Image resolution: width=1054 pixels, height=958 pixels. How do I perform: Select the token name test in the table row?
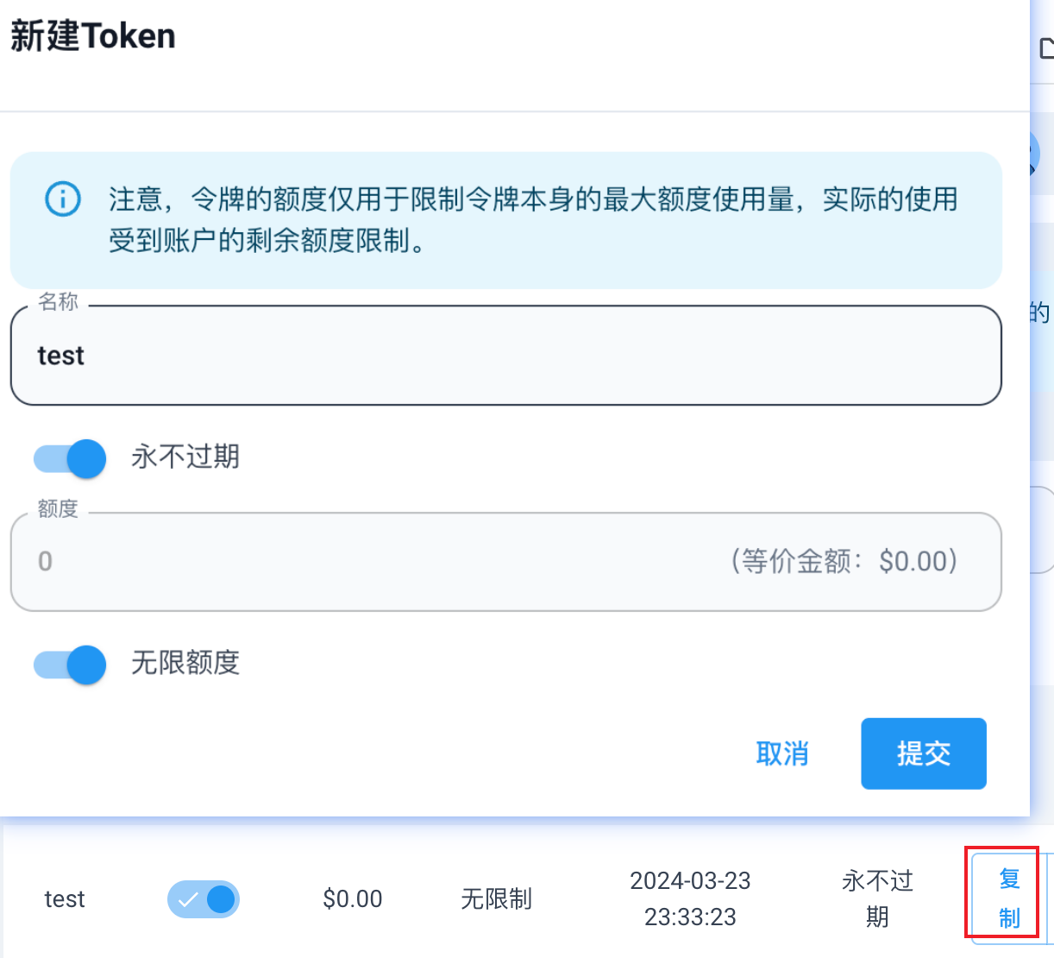(64, 899)
